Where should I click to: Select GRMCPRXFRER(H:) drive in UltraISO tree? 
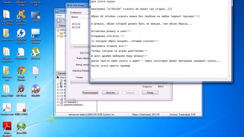click(73, 105)
